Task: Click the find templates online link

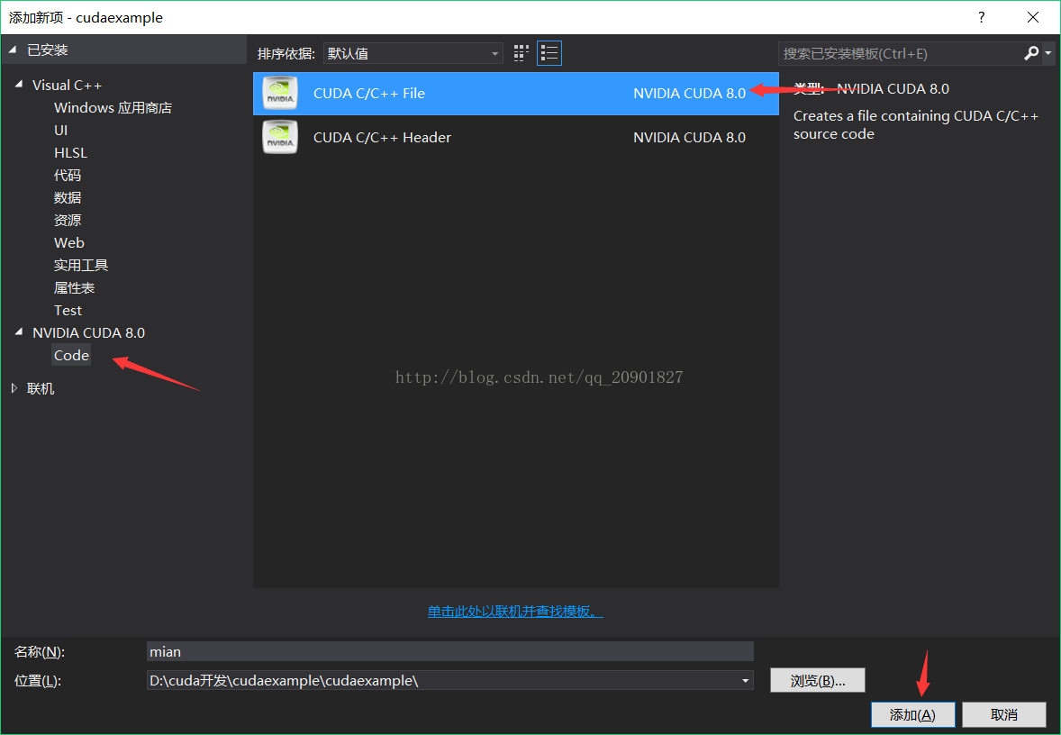Action: point(515,611)
